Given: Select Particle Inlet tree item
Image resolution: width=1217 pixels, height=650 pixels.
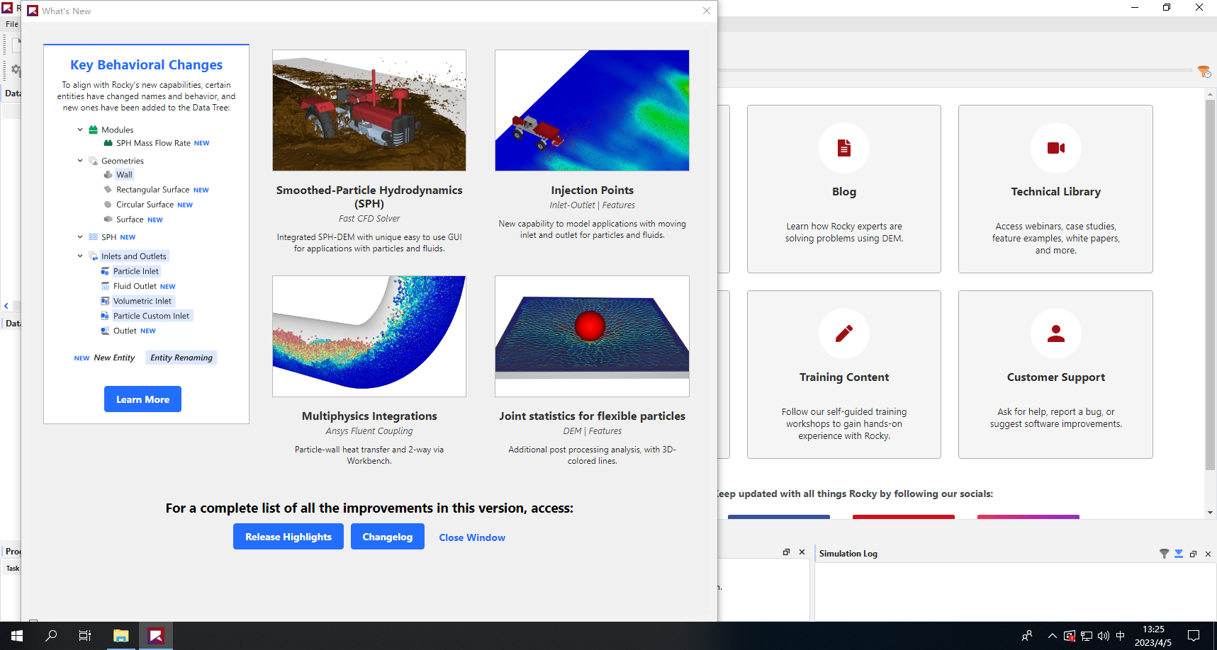Looking at the screenshot, I should click(136, 271).
